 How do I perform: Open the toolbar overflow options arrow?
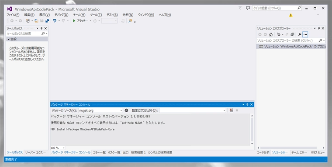click(135, 22)
